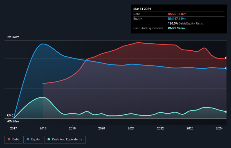Screen dimensions: 231x148
Task: Select the 2022 x-axis label
Action: [160, 128]
